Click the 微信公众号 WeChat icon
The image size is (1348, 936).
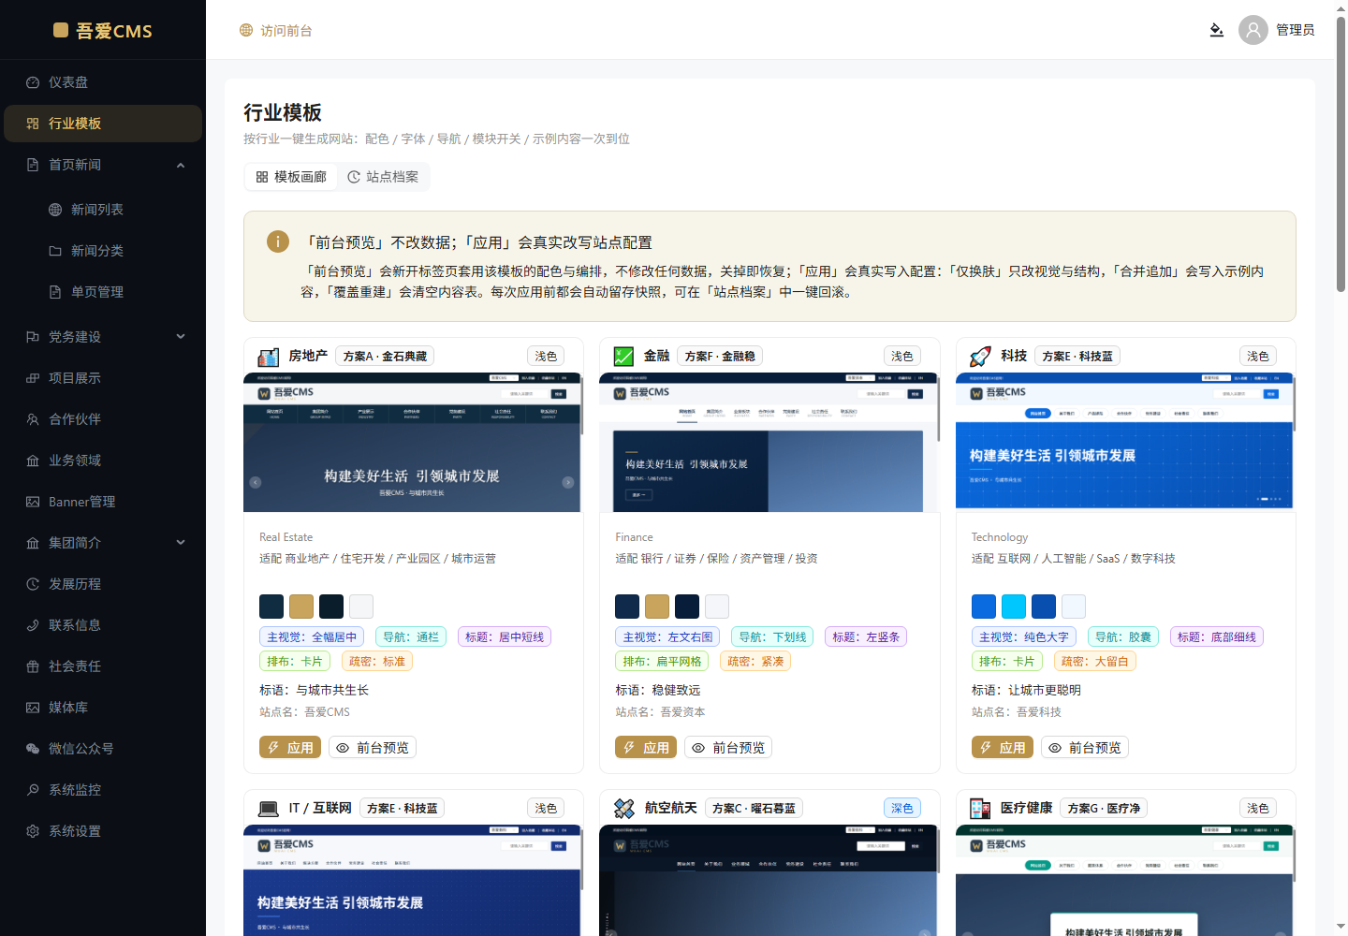click(33, 749)
